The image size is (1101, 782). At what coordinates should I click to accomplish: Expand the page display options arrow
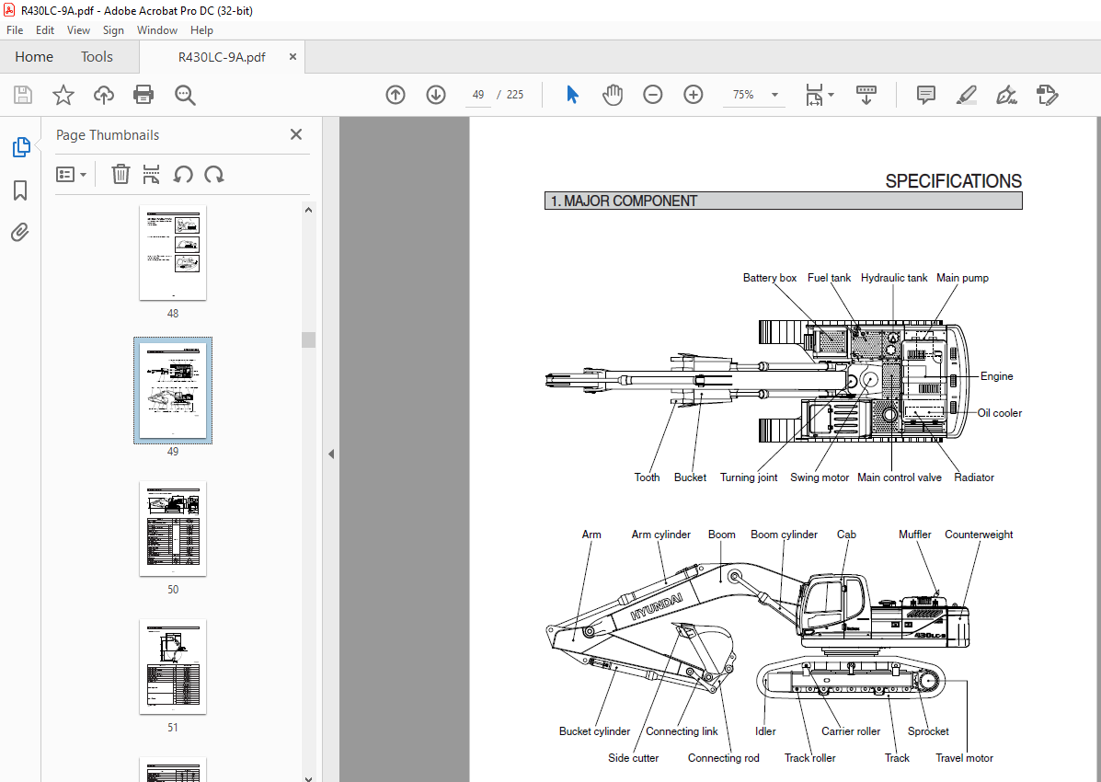tap(831, 95)
